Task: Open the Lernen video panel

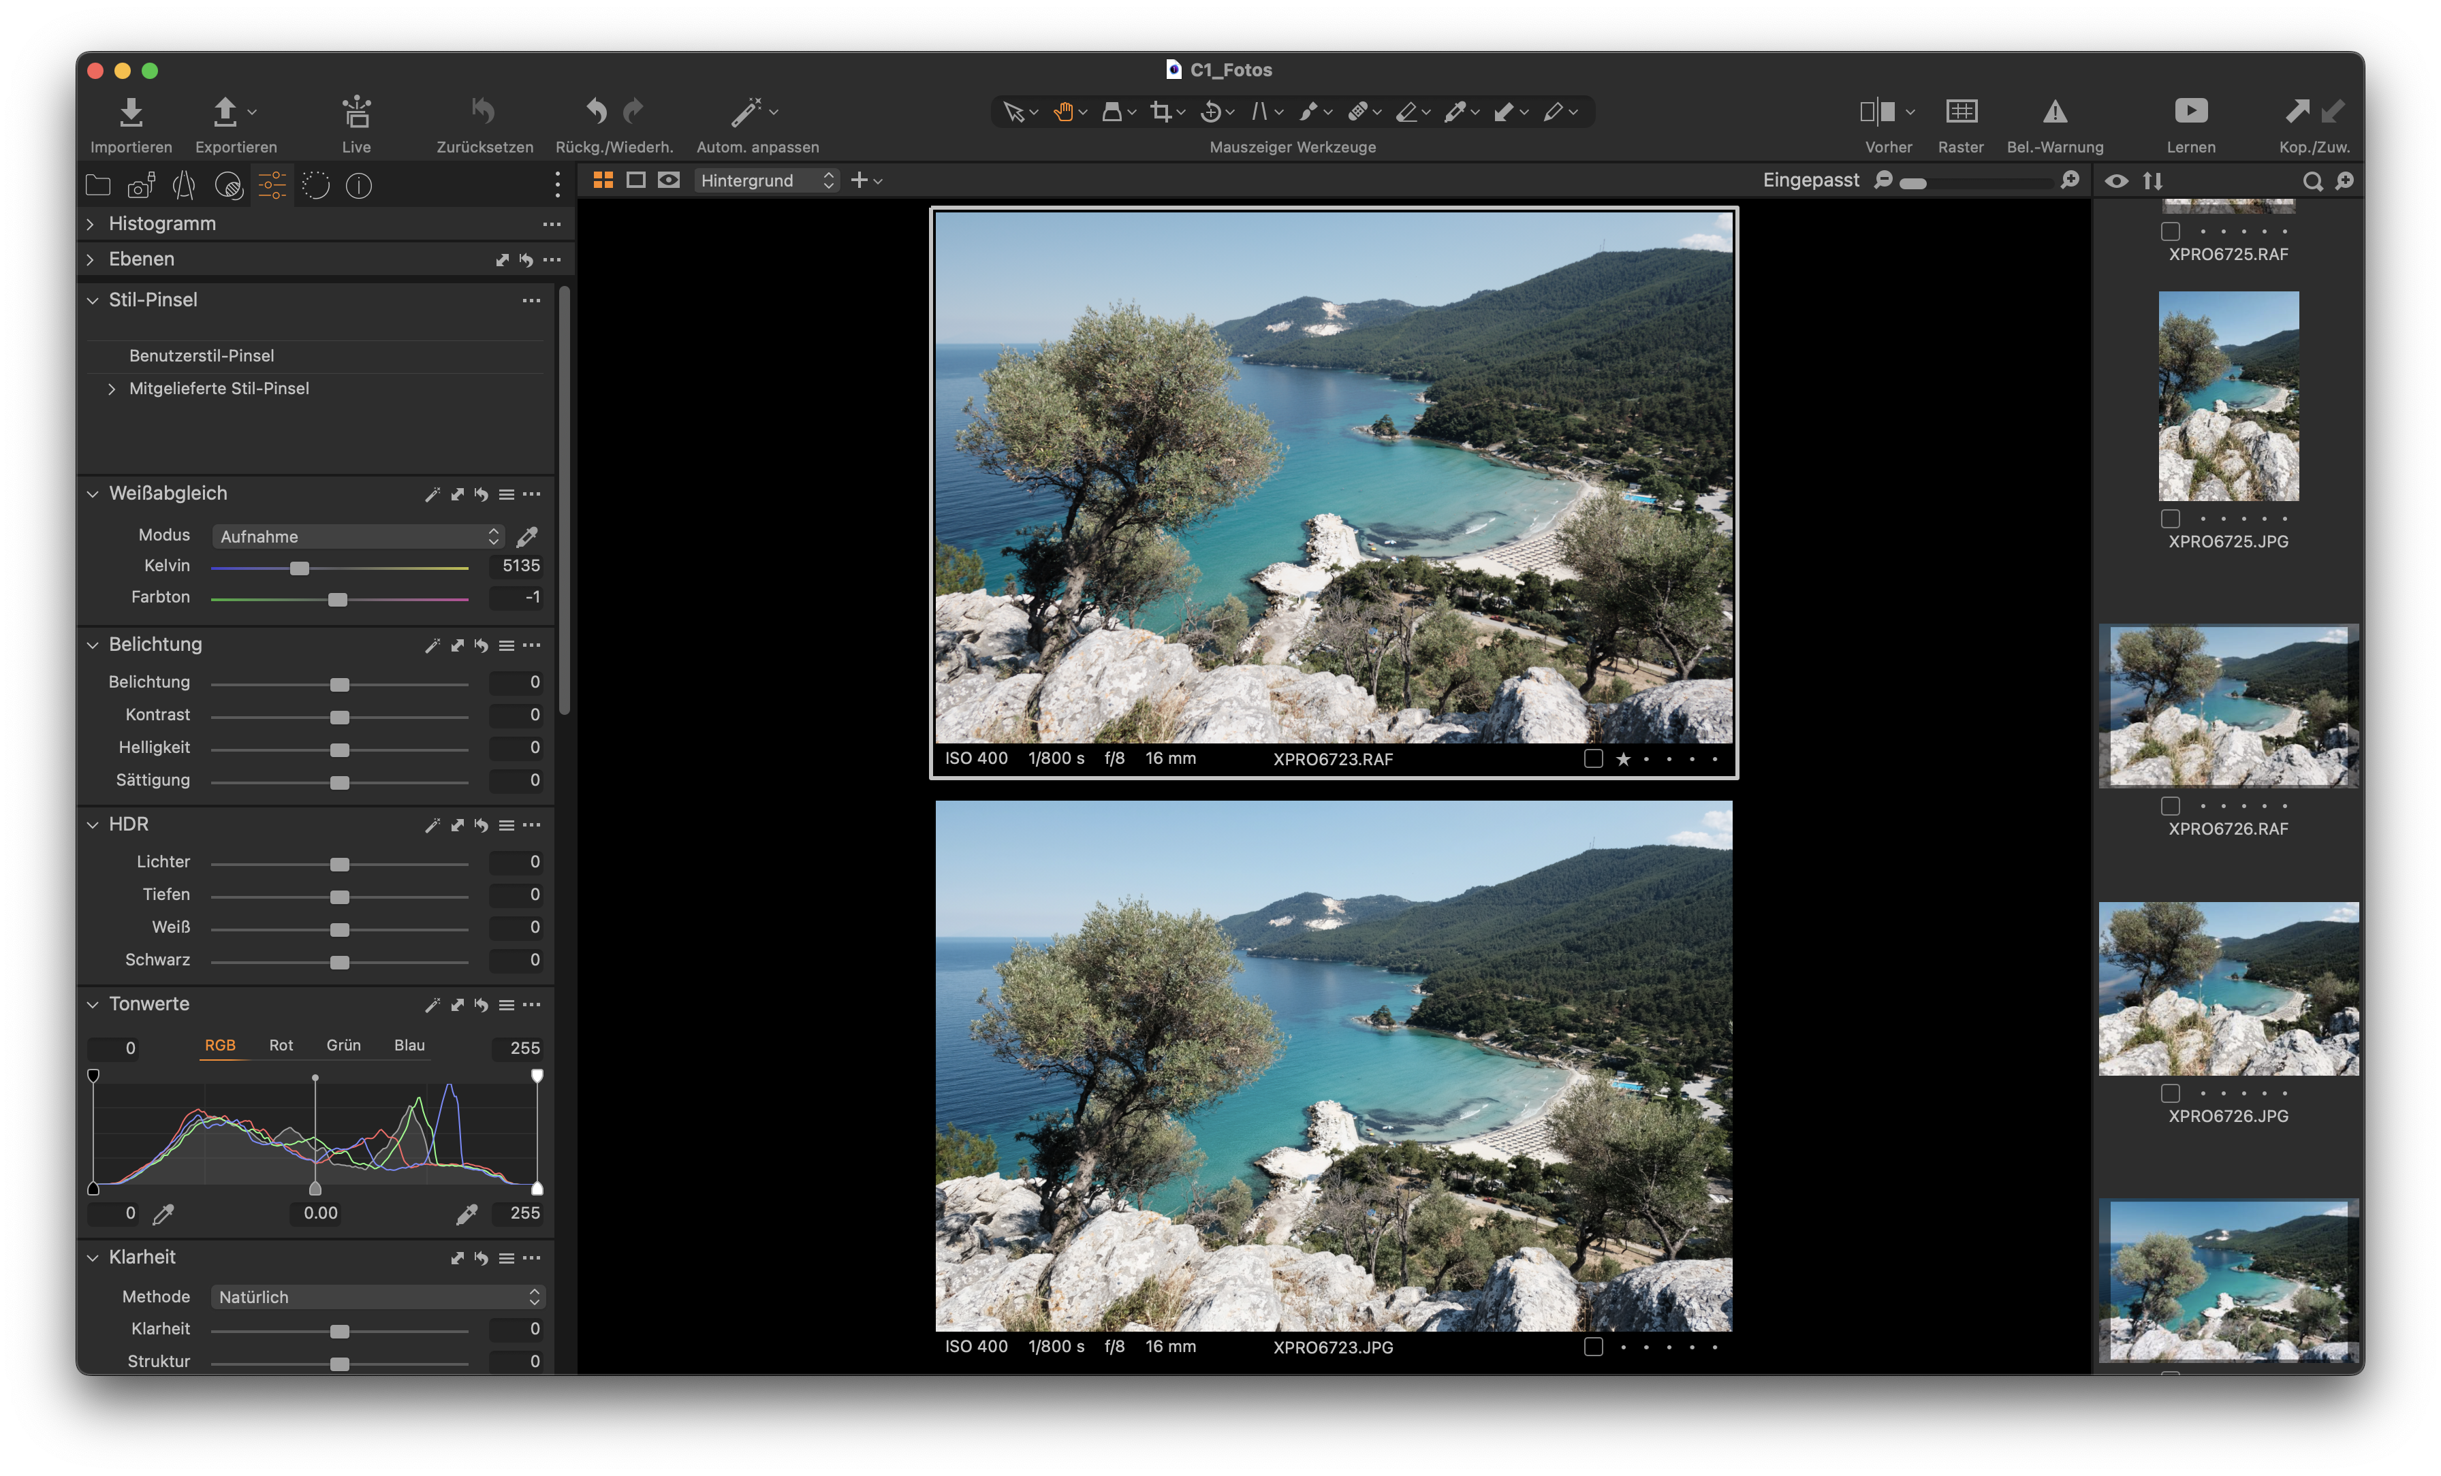Action: tap(2190, 112)
